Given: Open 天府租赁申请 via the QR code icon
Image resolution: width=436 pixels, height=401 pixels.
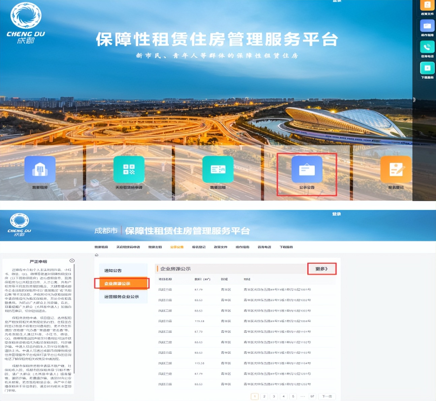Looking at the screenshot, I should tap(128, 169).
